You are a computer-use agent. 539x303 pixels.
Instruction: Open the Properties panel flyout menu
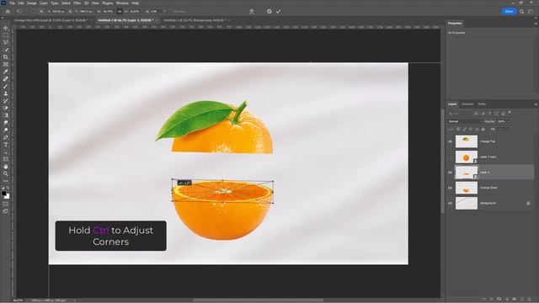coord(536,24)
